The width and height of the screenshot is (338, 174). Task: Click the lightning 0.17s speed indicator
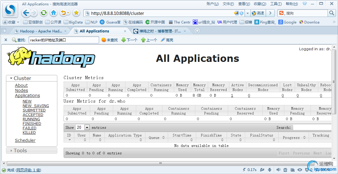coord(250,170)
